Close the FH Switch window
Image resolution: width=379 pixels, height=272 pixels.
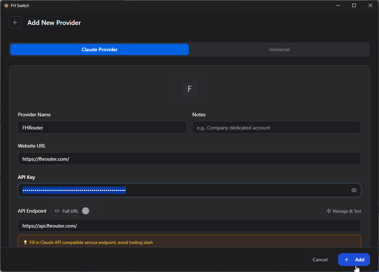click(x=370, y=5)
